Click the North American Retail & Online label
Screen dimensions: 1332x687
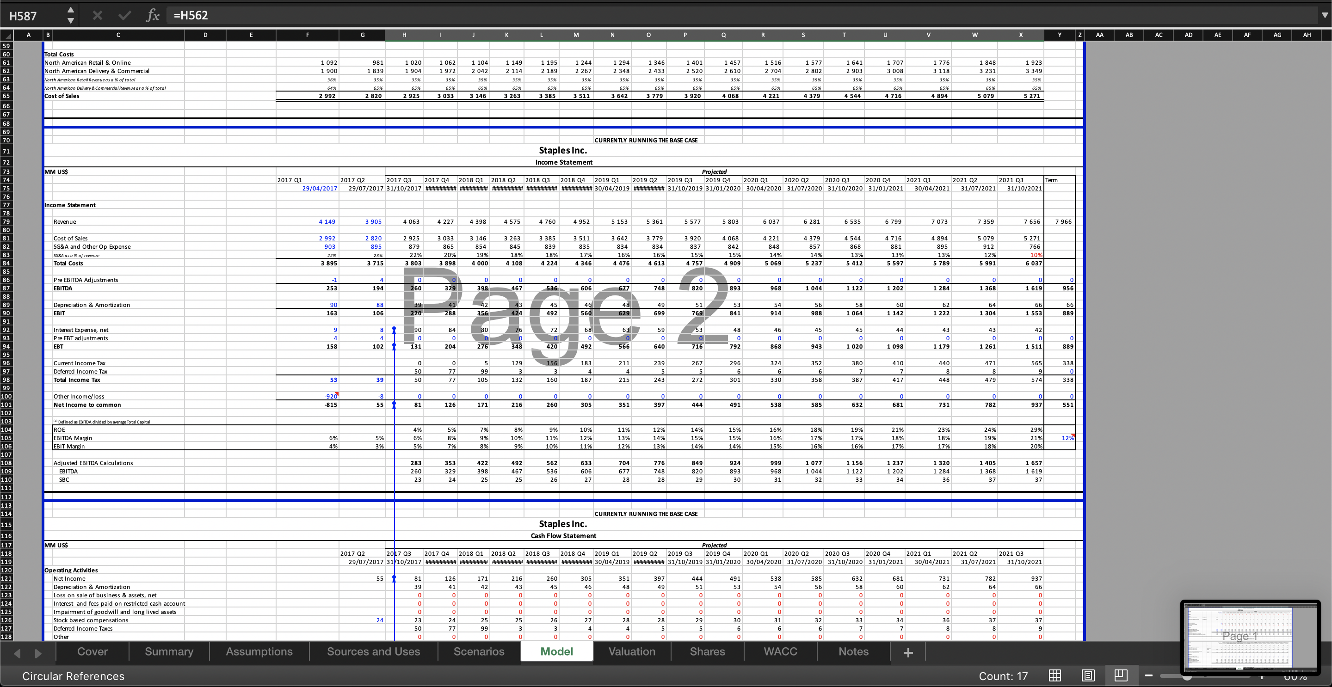(x=87, y=62)
